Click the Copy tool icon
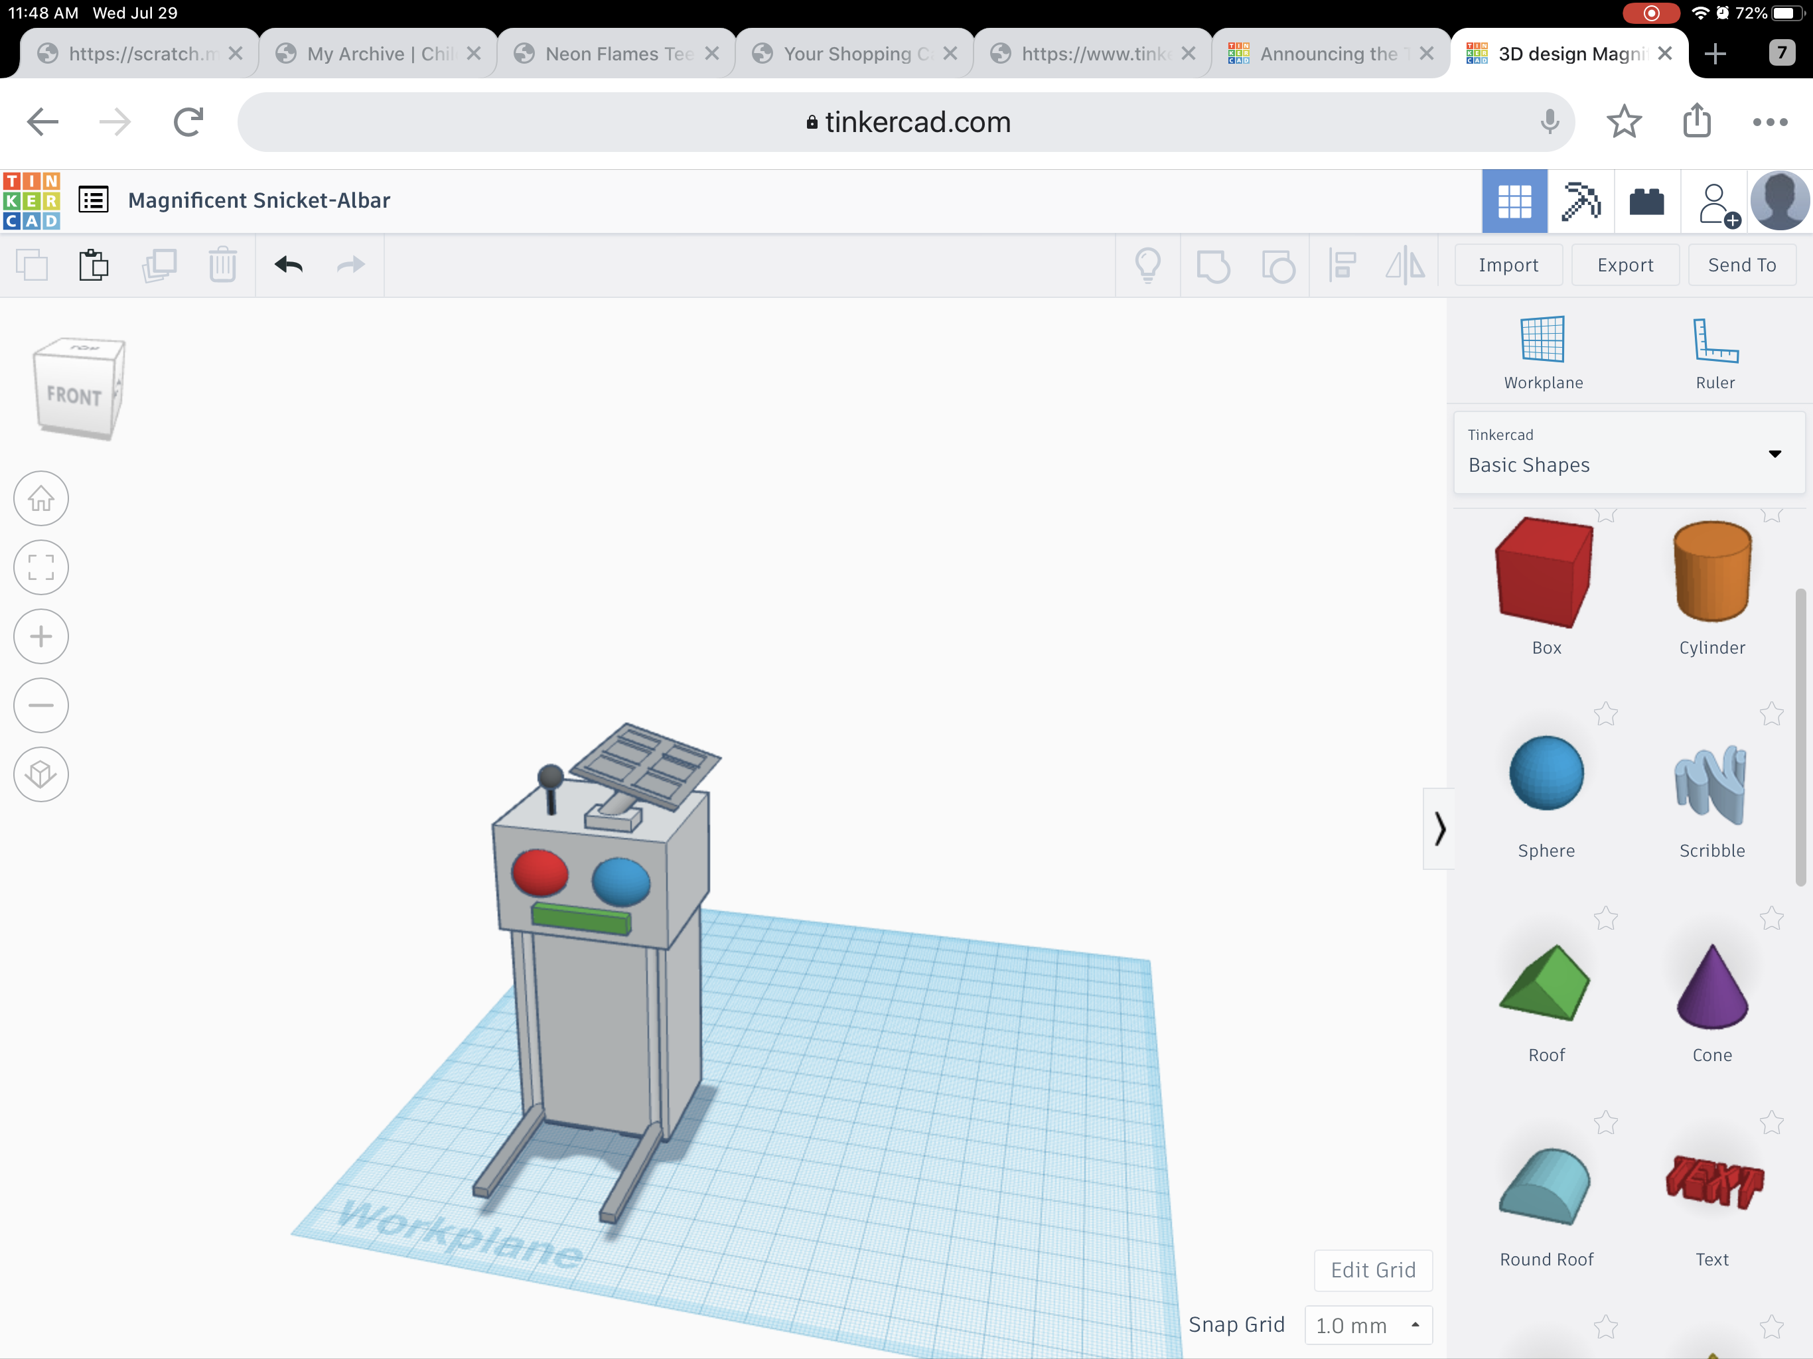Screen dimensions: 1813x1359 tap(32, 265)
